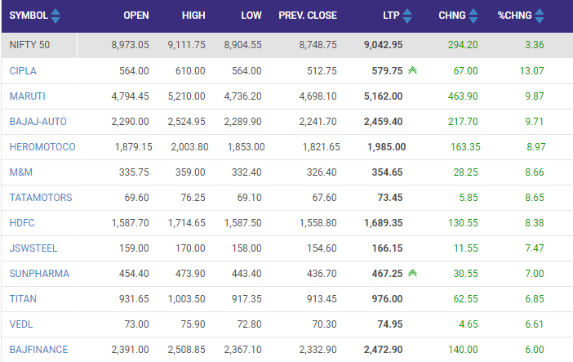Open HDFC stock details

22,223
